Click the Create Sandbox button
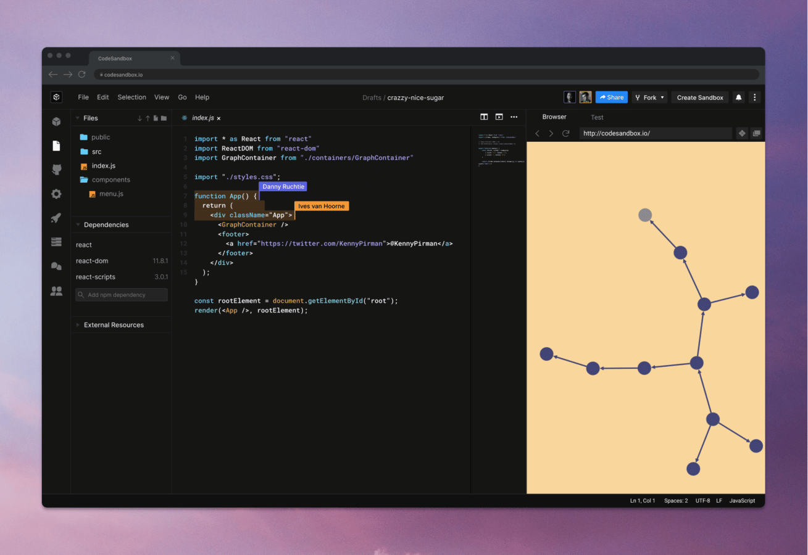 pyautogui.click(x=700, y=97)
